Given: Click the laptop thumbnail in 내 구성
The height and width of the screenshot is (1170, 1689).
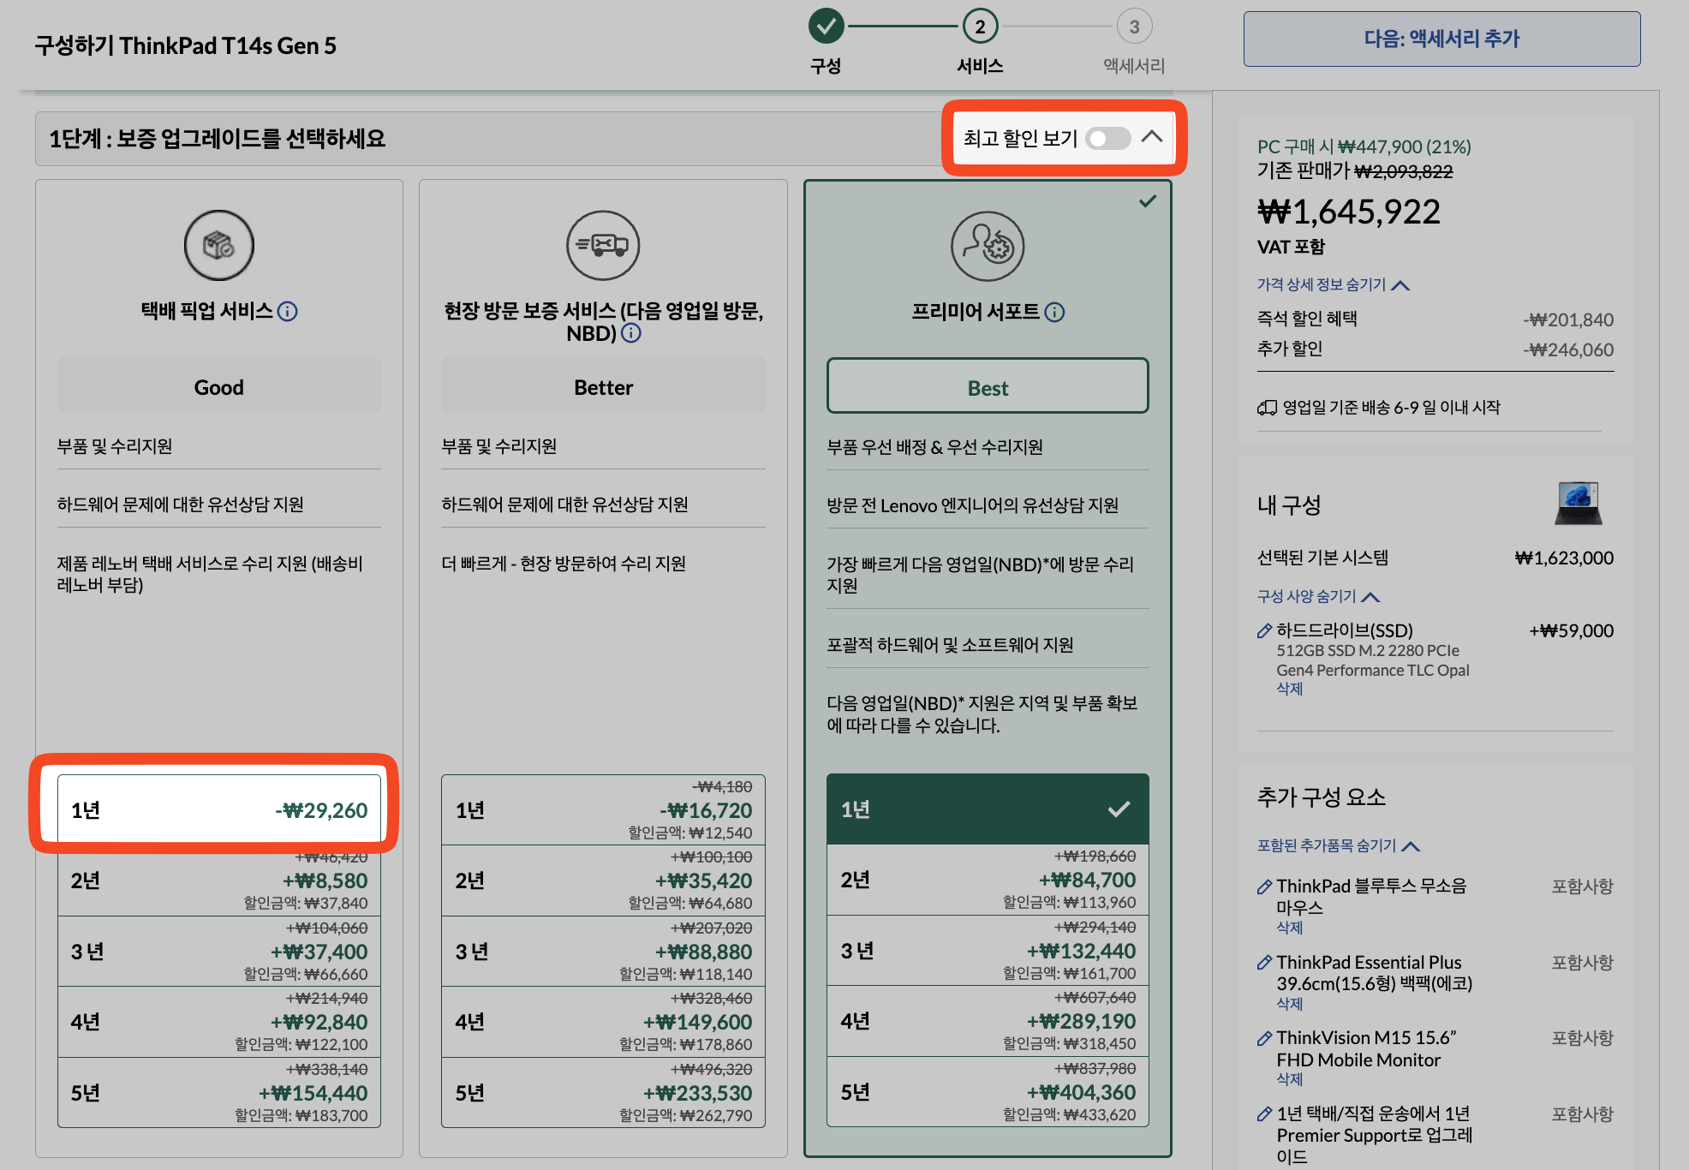Looking at the screenshot, I should [1578, 503].
